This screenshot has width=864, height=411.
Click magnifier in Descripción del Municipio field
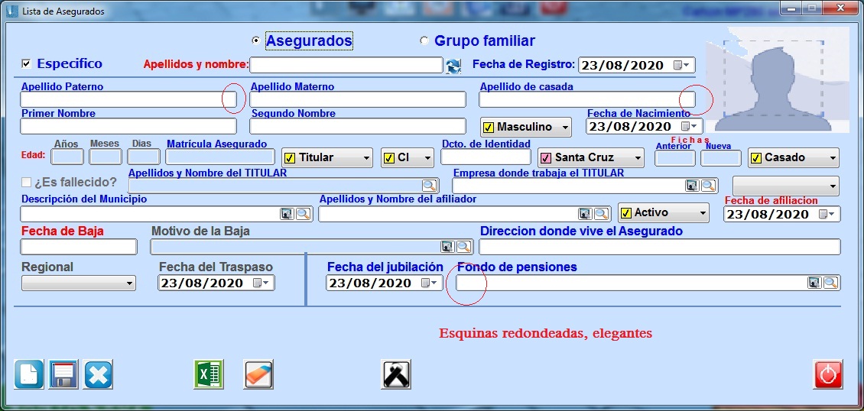pyautogui.click(x=303, y=213)
